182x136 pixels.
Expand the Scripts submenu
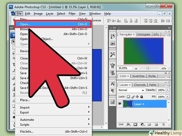53,125
